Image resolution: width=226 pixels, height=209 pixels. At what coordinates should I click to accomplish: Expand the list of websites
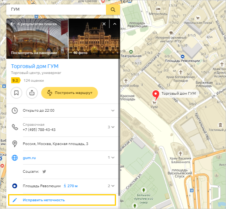click(x=112, y=158)
